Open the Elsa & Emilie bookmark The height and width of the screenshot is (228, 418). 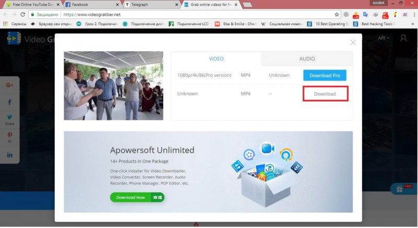point(236,24)
